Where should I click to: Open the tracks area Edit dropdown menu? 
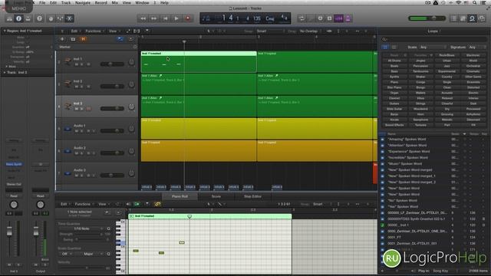point(75,31)
